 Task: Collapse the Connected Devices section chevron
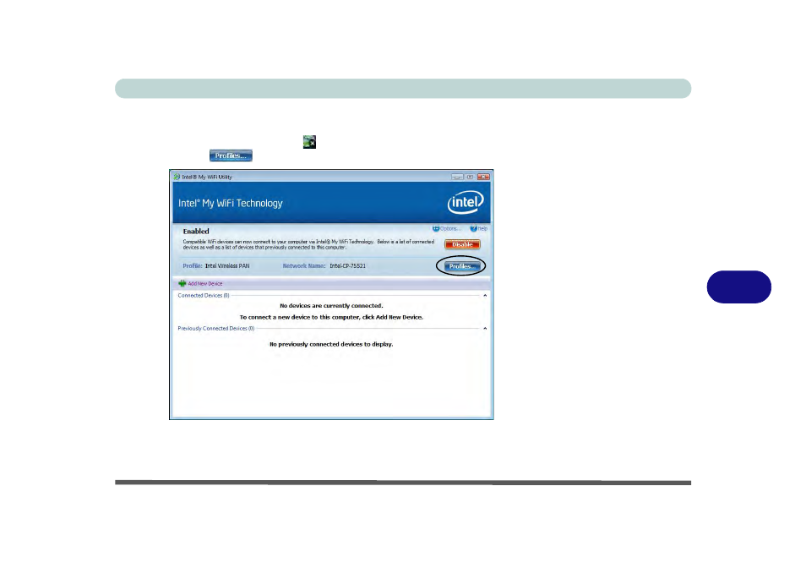(485, 296)
